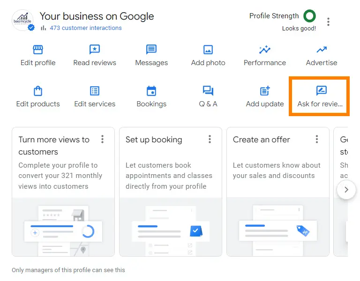The image size is (360, 281).
Task: Click the Advertise trend arrow icon
Action: [x=322, y=49]
